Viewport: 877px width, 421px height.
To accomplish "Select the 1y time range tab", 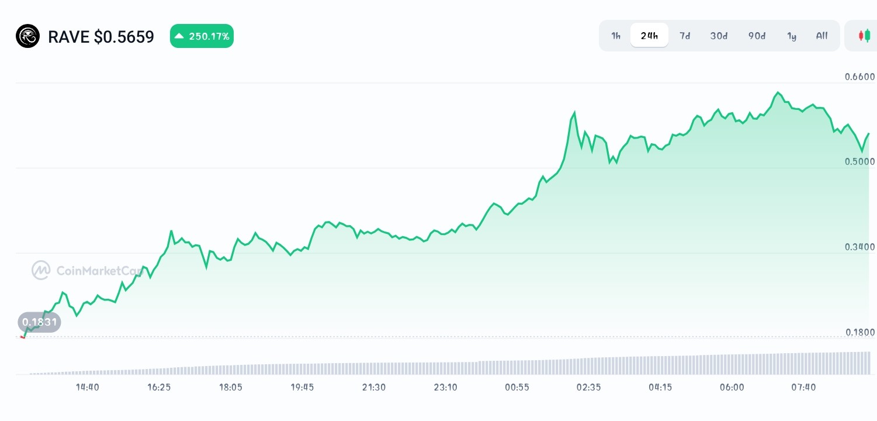I will [x=792, y=36].
